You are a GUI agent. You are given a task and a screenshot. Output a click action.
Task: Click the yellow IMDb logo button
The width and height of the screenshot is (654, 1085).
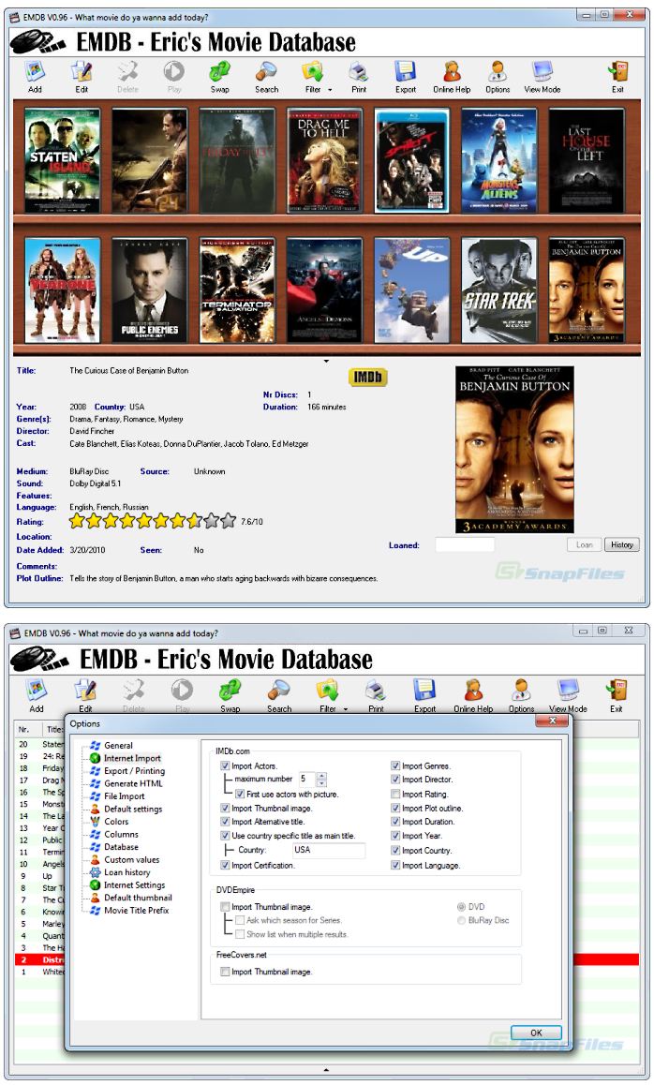coord(368,377)
